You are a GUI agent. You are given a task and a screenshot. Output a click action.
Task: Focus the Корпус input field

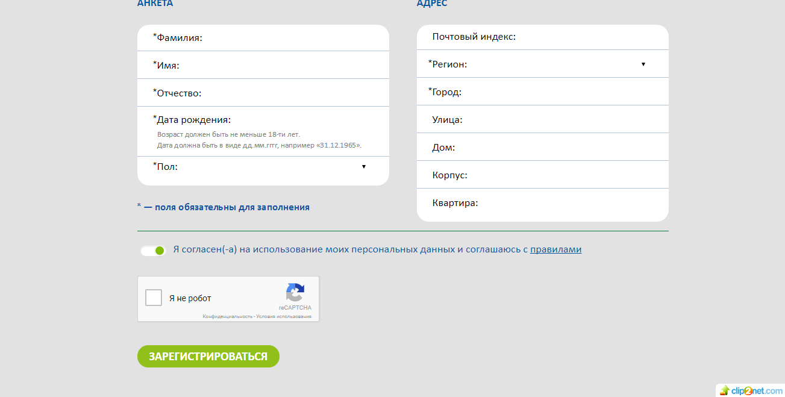pyautogui.click(x=560, y=175)
